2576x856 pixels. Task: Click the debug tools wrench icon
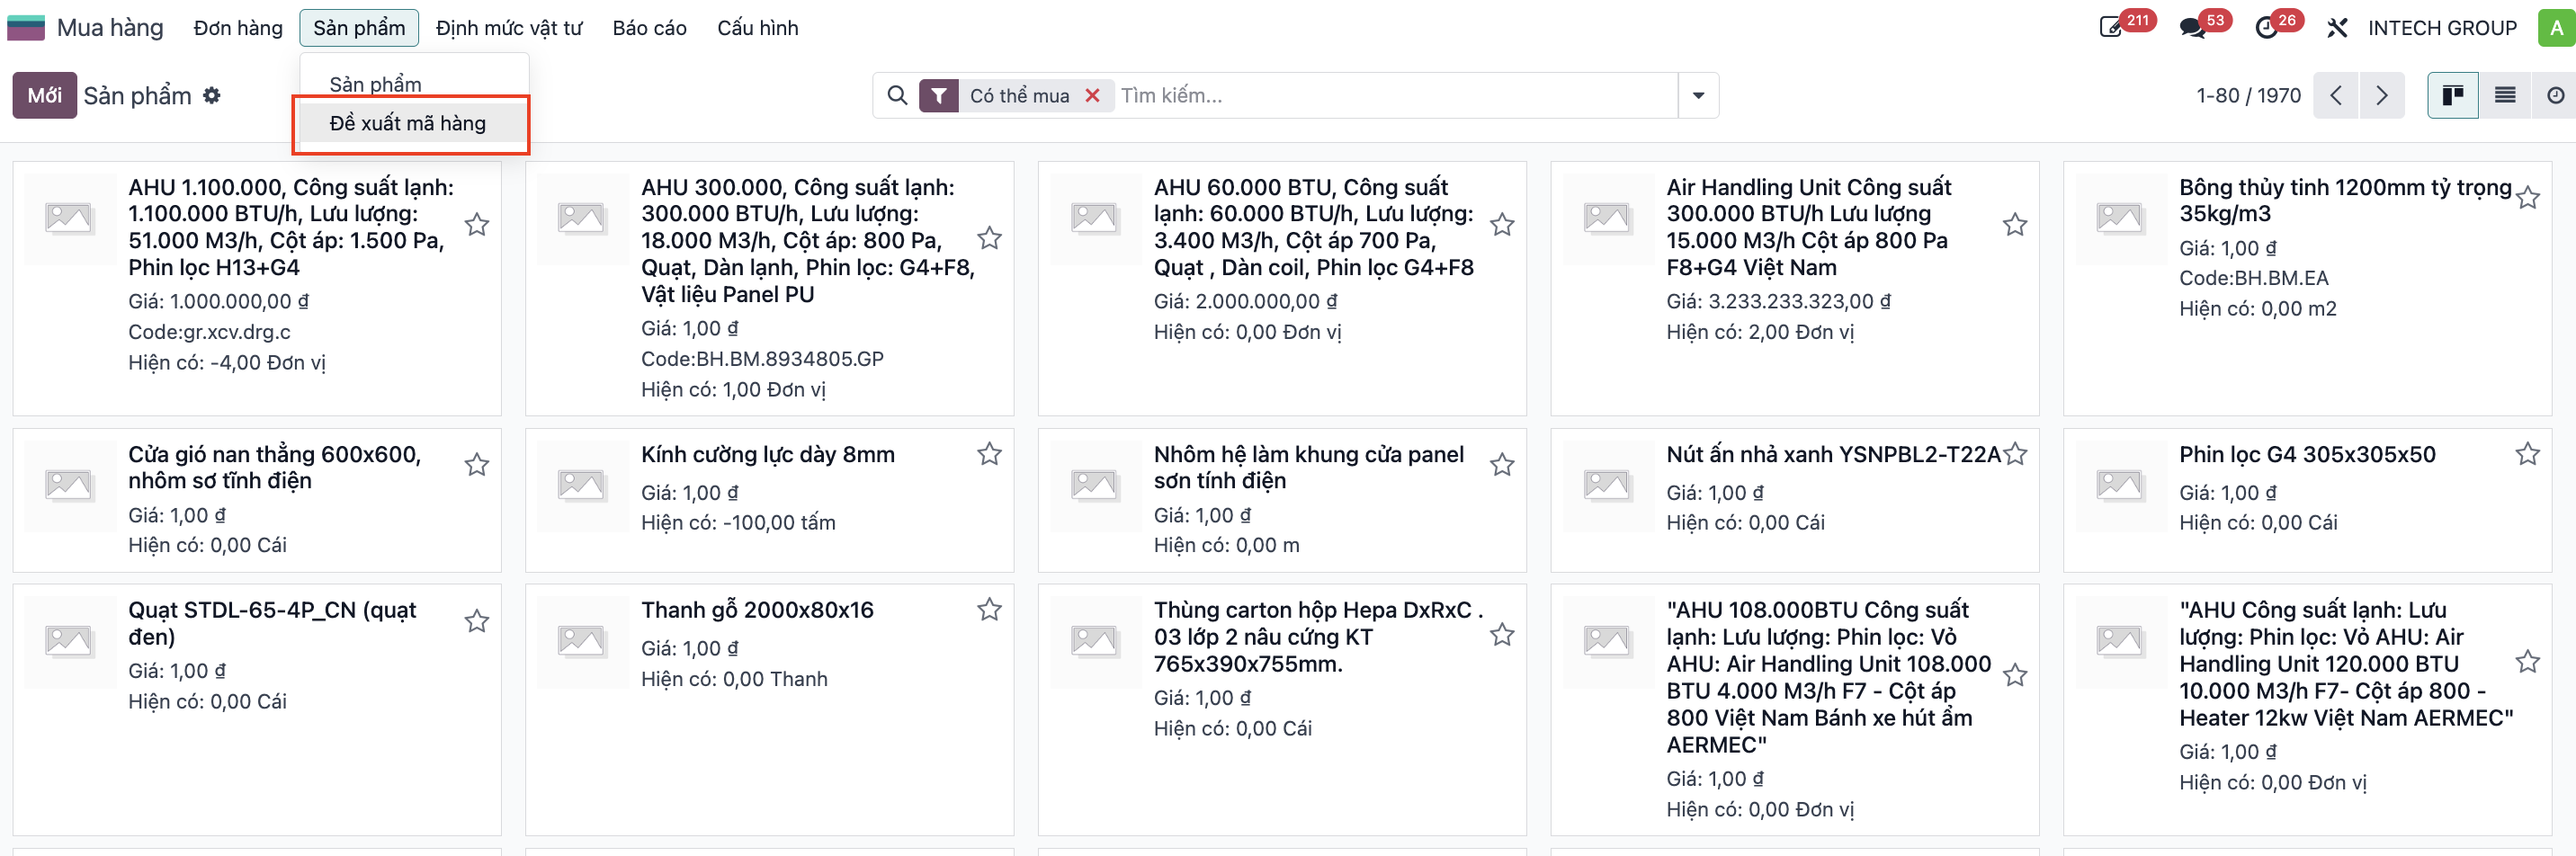tap(2336, 27)
